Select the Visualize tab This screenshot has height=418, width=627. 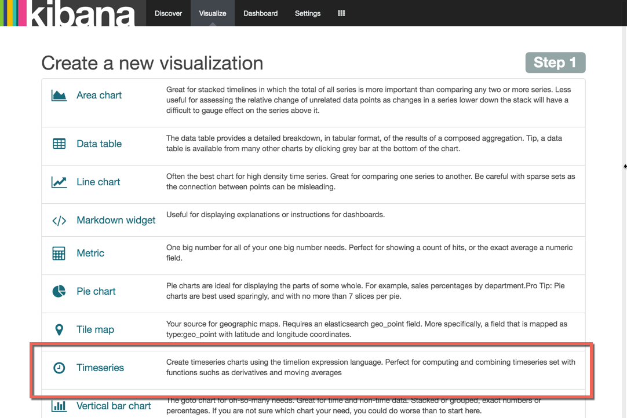213,13
